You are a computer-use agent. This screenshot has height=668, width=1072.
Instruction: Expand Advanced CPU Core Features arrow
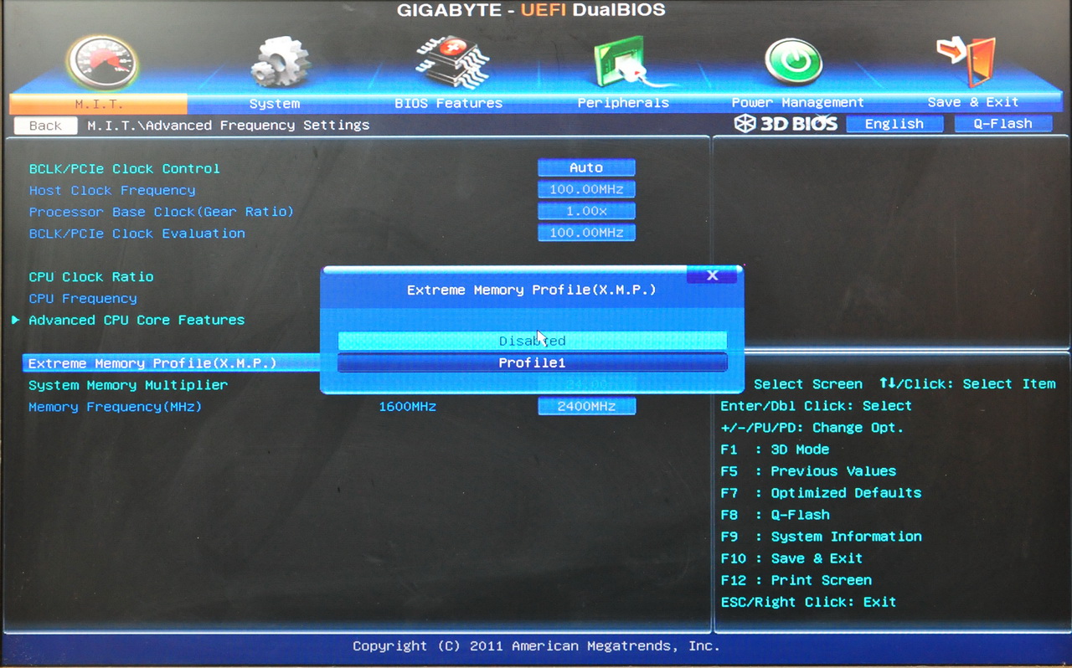[16, 320]
